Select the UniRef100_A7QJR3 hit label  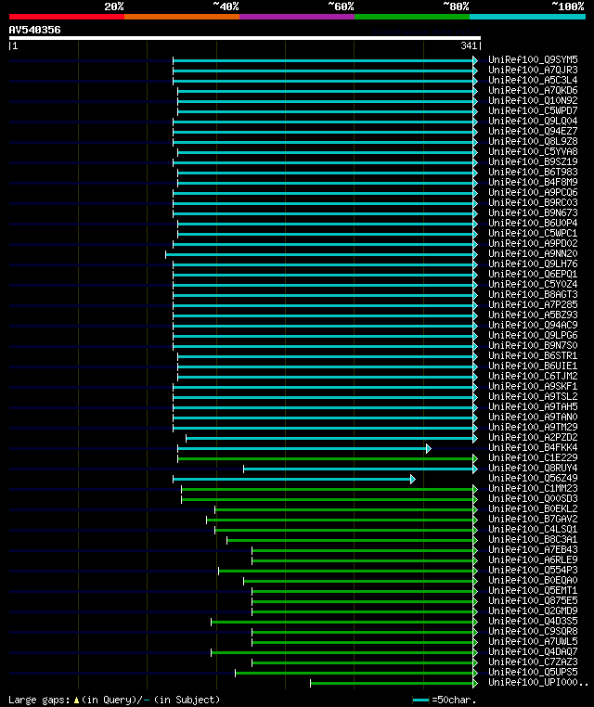pyautogui.click(x=533, y=71)
